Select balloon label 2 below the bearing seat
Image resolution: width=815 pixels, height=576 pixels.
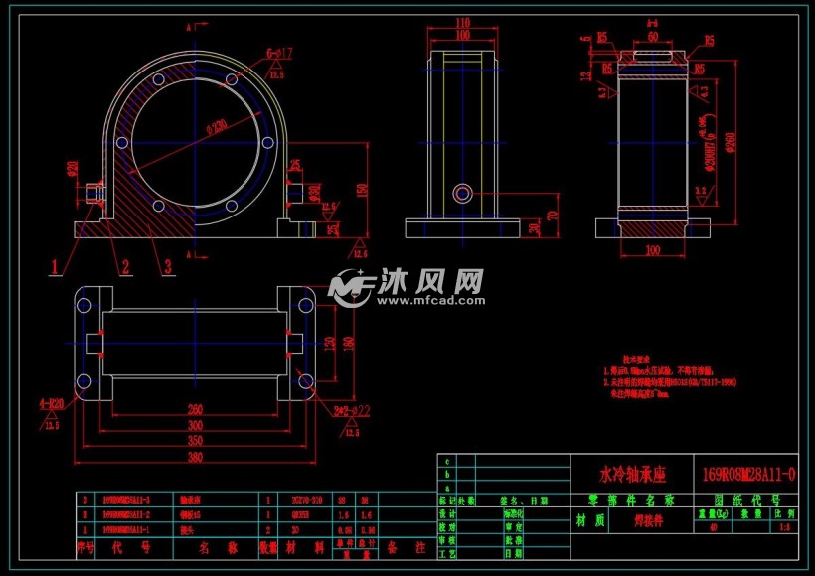pyautogui.click(x=126, y=266)
